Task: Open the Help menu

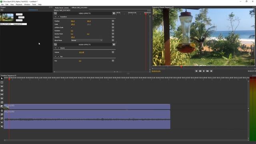Action: 40,4
